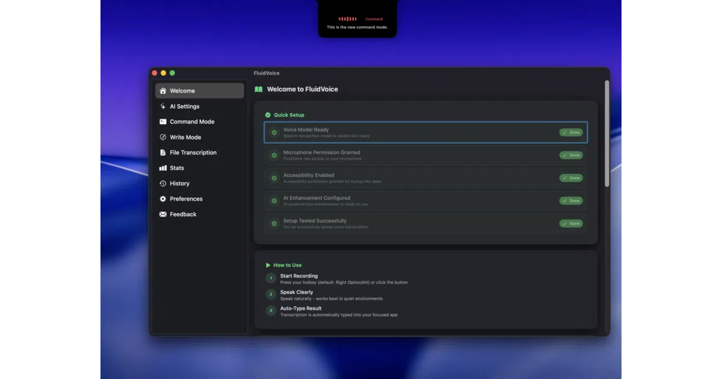This screenshot has width=722, height=379.
Task: Click the check icon for AI Enhancement Configured
Action: (274, 201)
